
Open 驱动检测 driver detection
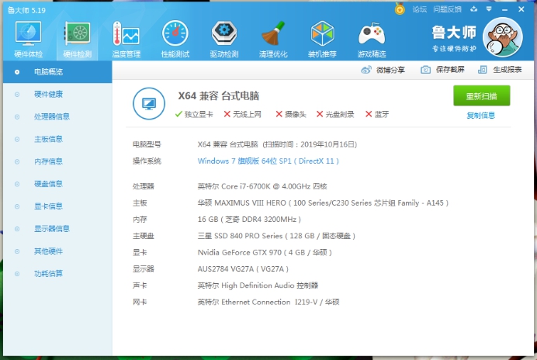pos(224,39)
